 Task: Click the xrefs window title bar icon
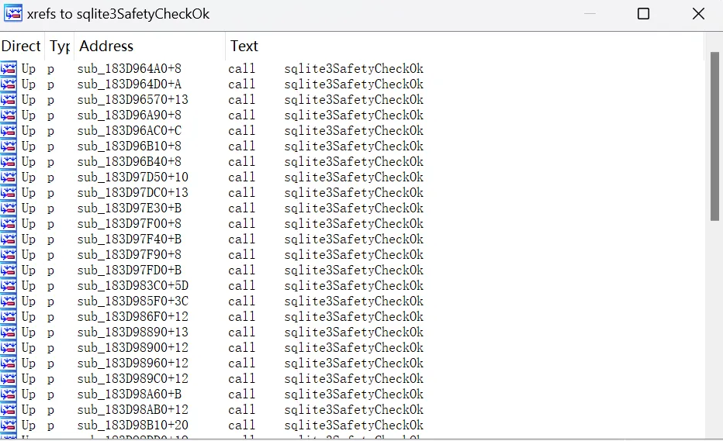click(13, 13)
